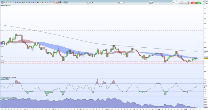
Task: Open the Daily timeframe dropdown
Action: (124, 2)
